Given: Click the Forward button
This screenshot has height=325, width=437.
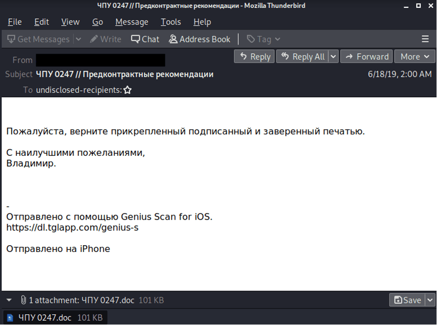Looking at the screenshot, I should click(x=366, y=56).
